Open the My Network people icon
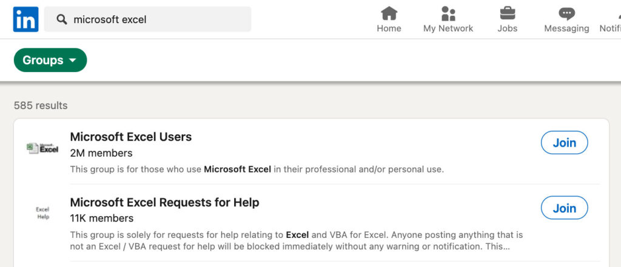Screen dimensions: 621x267 pos(448,13)
